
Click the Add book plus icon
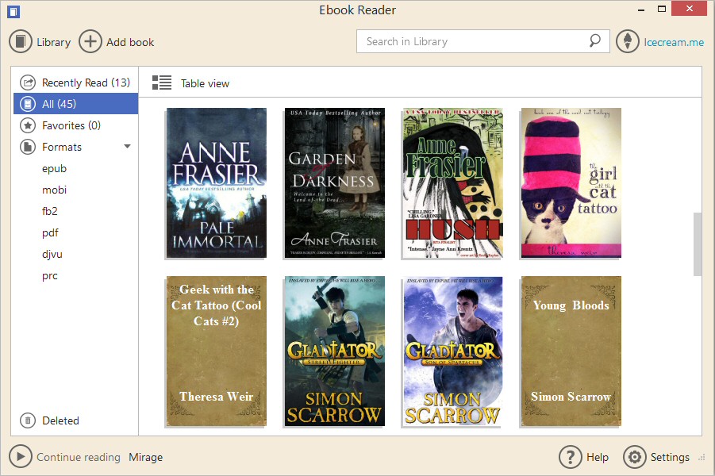[x=90, y=42]
